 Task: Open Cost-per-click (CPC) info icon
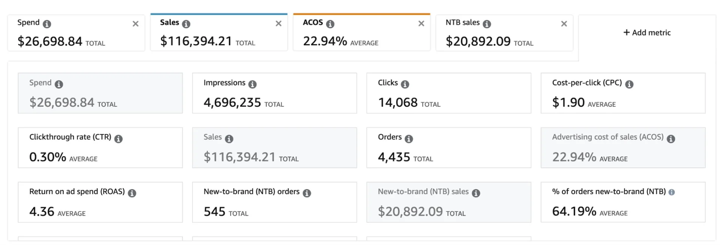(x=629, y=84)
